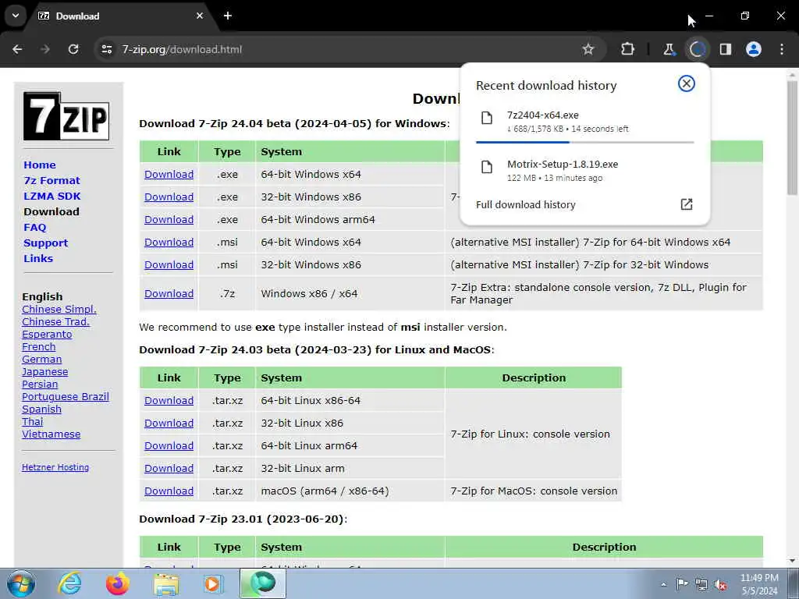Close the Download tab
Screen dimensions: 799x599
200,16
